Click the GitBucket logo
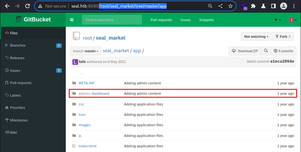This screenshot has width=301, height=152. point(34,20)
